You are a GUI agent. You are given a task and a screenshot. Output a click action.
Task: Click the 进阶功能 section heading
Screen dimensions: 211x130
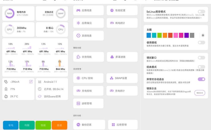77,115
